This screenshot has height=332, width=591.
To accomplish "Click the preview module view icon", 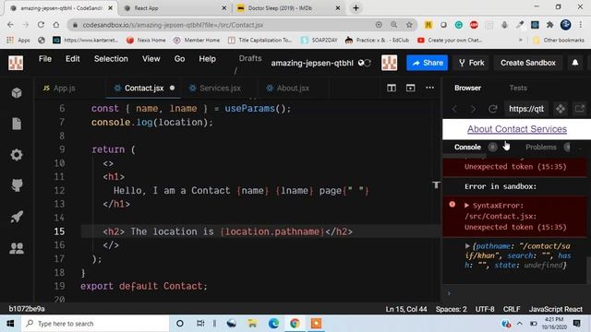I will (x=561, y=109).
